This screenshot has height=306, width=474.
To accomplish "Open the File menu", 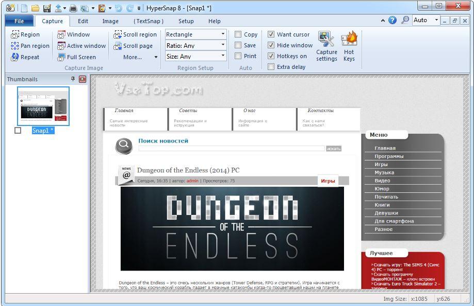I will tap(19, 21).
